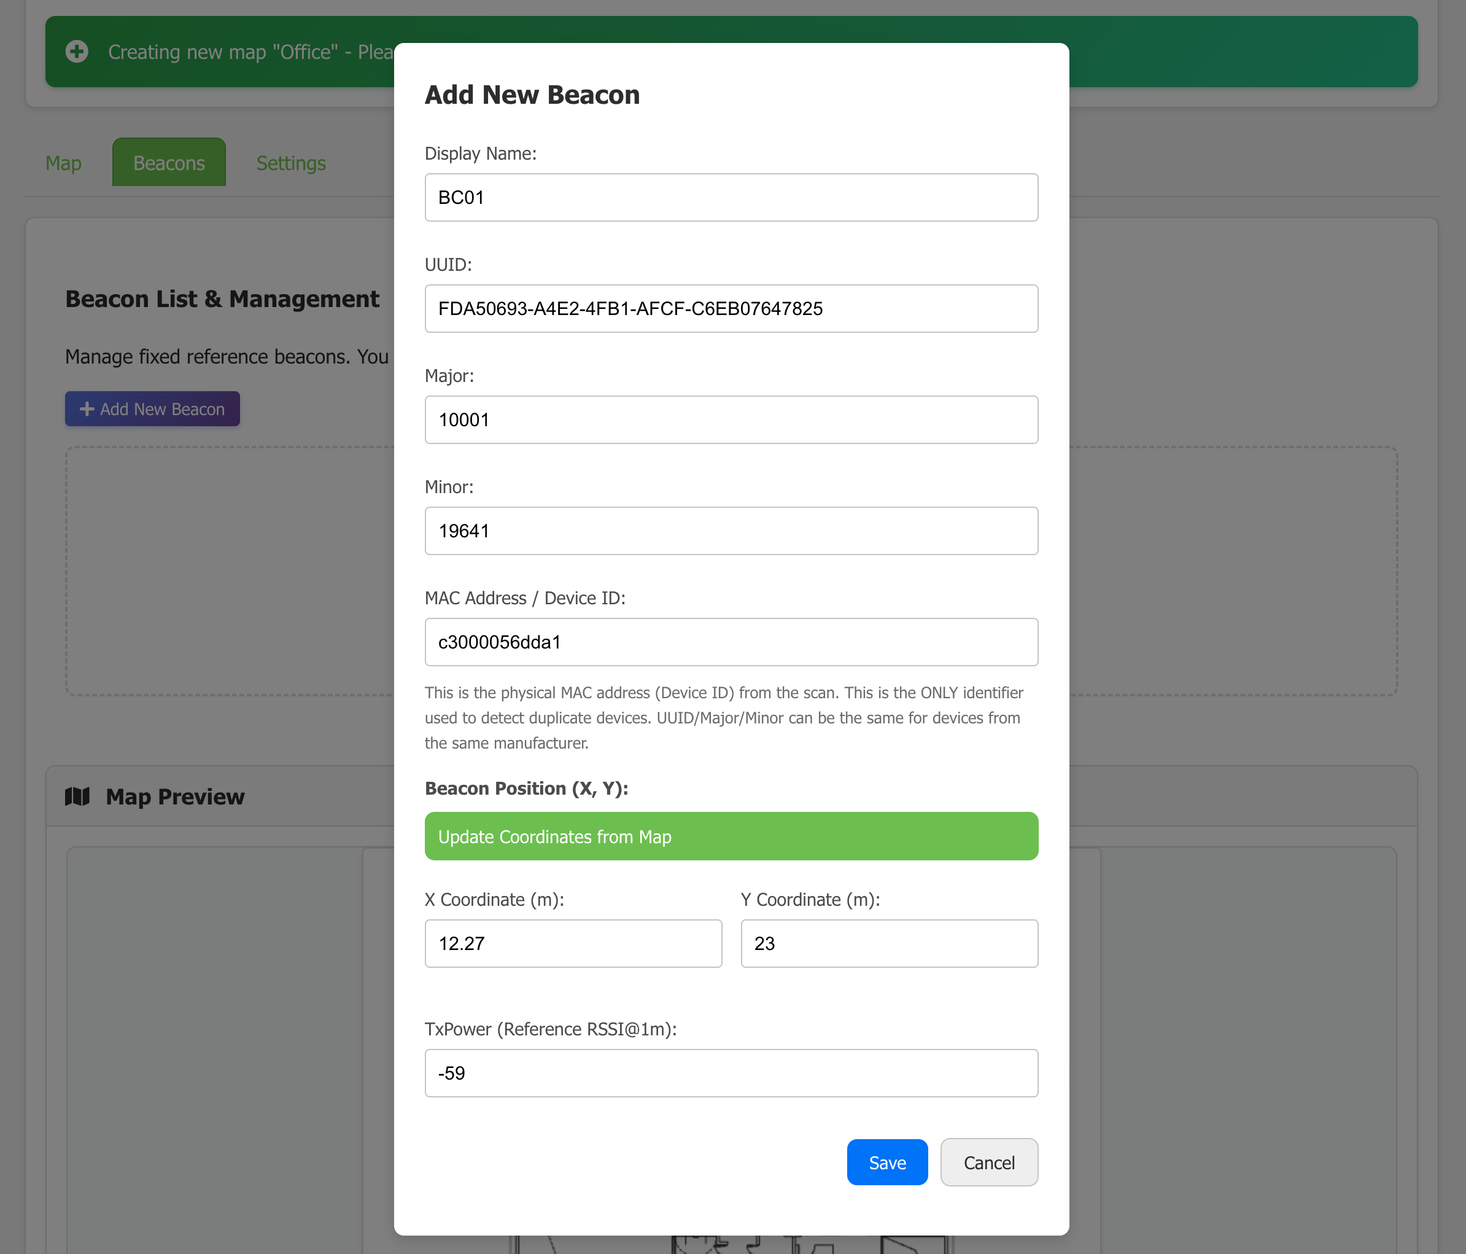Switch to the Map tab

pos(63,163)
